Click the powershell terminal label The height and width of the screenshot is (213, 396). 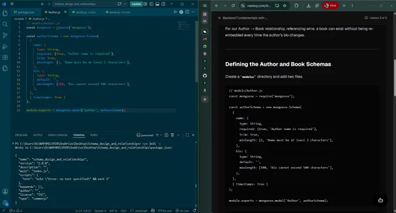tap(145, 135)
